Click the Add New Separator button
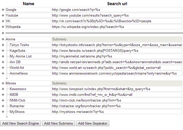Viewport: 183px width, 130px height. (93, 123)
